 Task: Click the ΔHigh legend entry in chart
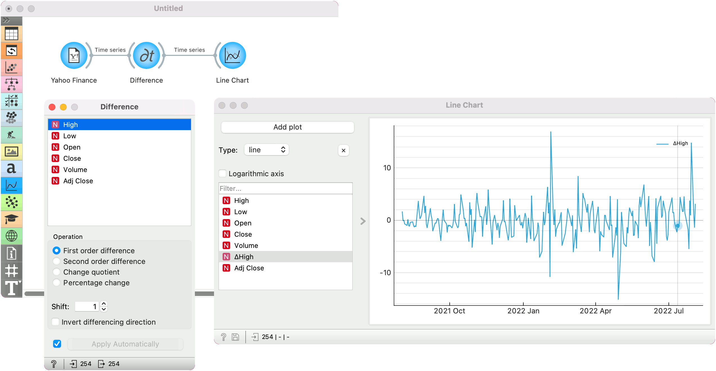(x=672, y=143)
